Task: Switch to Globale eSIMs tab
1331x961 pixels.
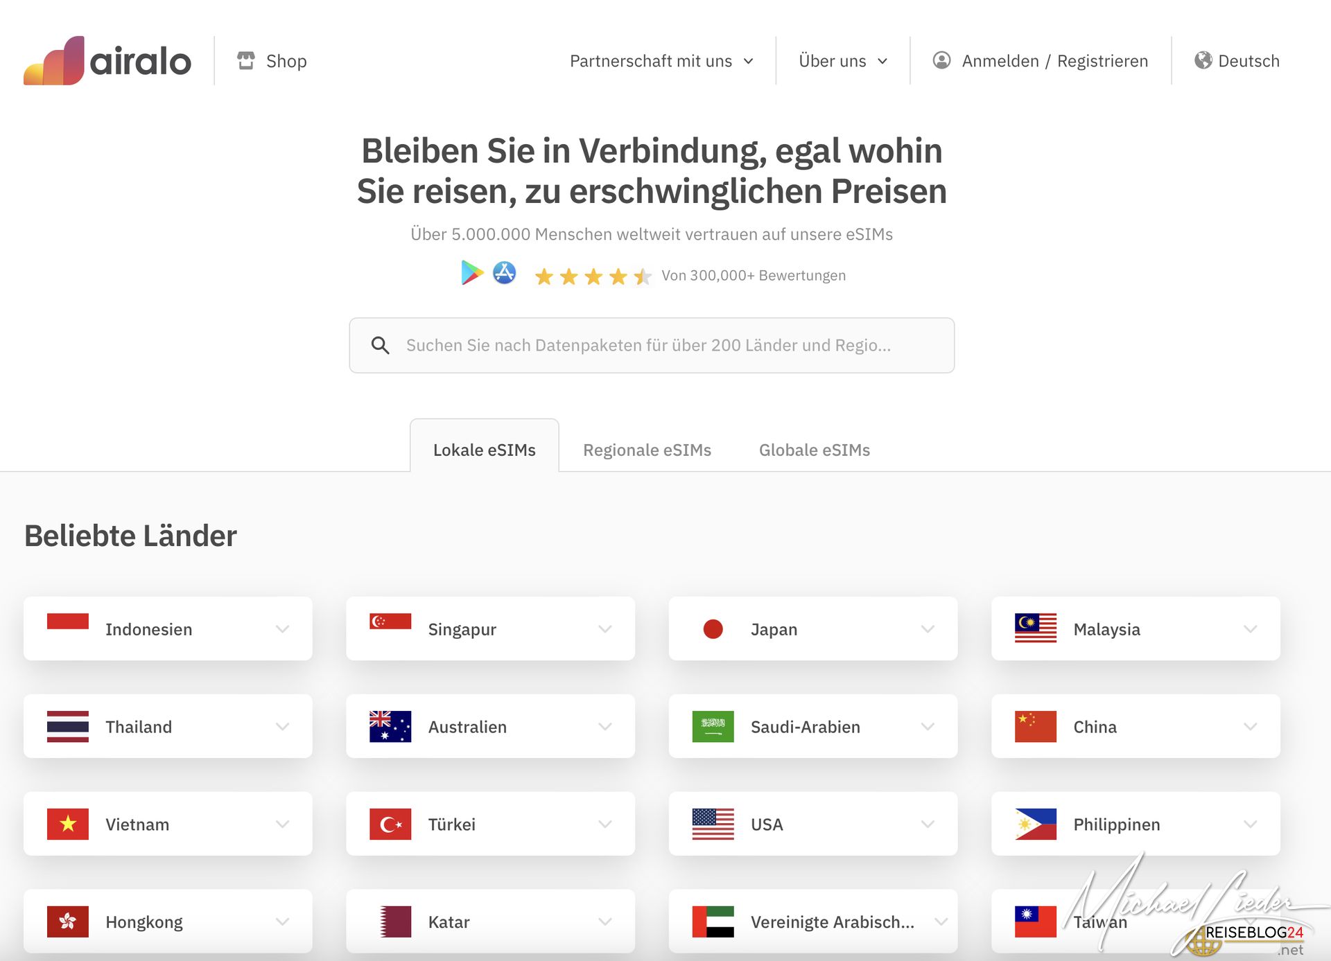Action: pos(814,450)
